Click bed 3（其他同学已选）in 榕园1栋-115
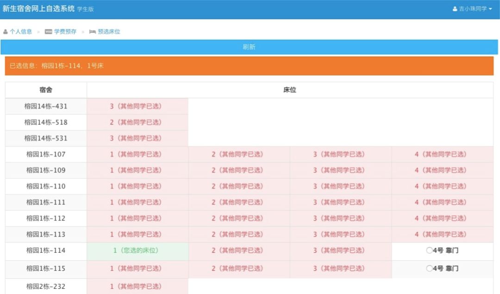This screenshot has height=294, width=500. click(x=341, y=269)
